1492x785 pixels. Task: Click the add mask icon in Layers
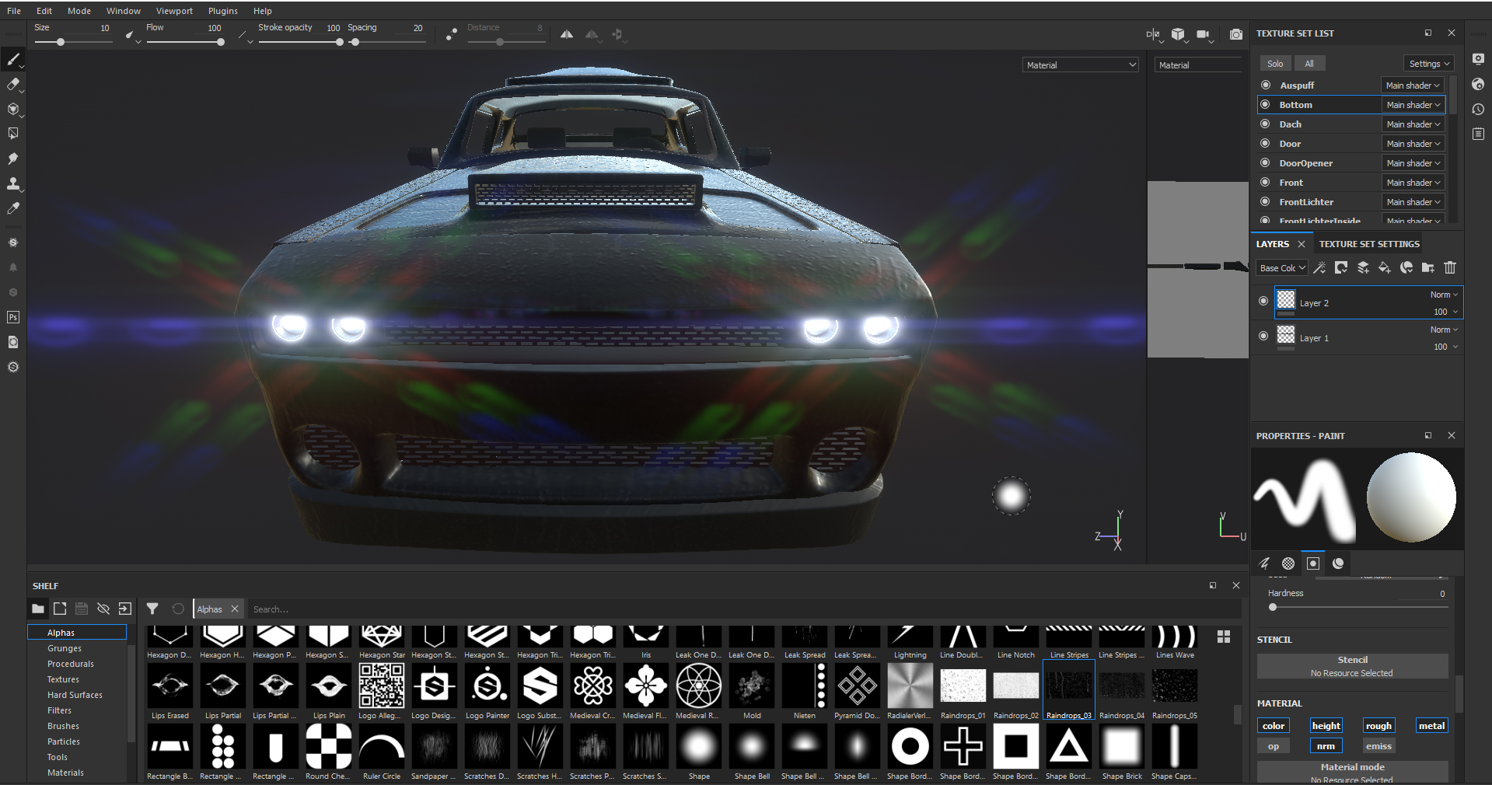click(1341, 267)
